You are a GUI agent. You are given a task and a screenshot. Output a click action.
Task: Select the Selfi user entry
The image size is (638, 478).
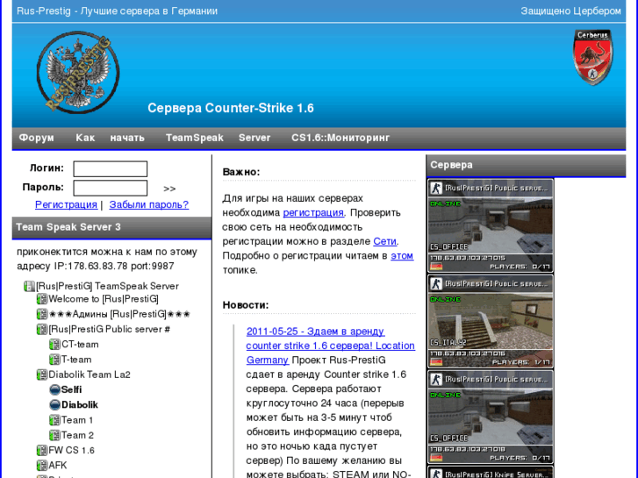tap(71, 389)
